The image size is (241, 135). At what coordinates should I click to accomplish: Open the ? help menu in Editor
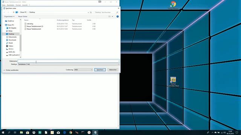click(x=29, y=5)
